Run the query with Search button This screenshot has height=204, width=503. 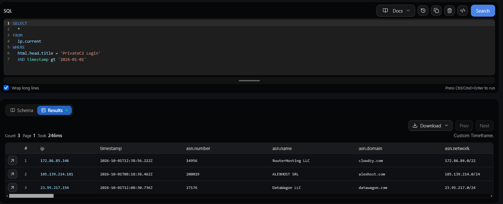pyautogui.click(x=483, y=10)
